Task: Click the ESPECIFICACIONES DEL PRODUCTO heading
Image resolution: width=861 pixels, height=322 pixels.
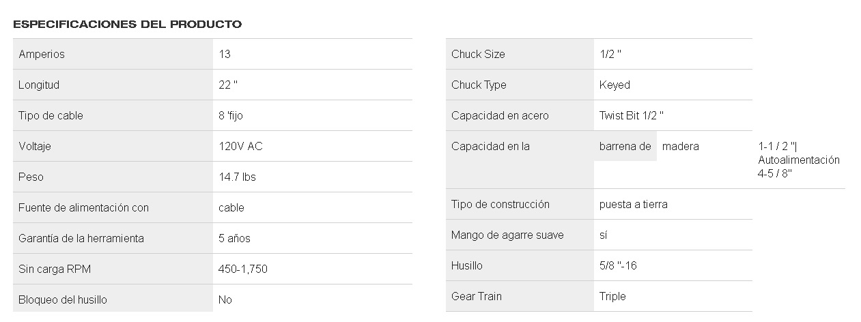Action: pyautogui.click(x=127, y=25)
